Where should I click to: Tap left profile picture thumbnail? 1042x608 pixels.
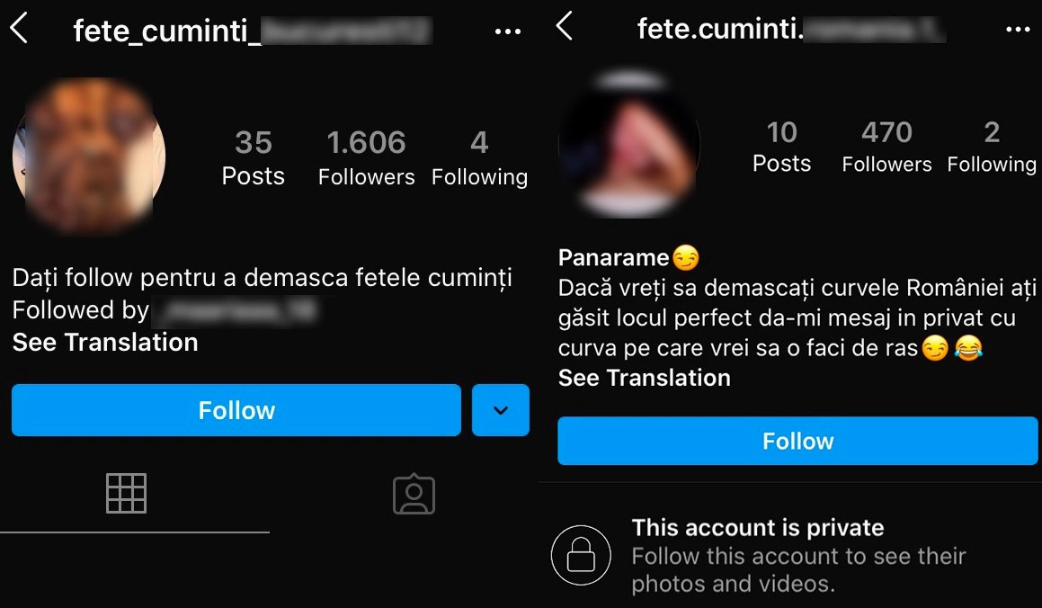[89, 155]
